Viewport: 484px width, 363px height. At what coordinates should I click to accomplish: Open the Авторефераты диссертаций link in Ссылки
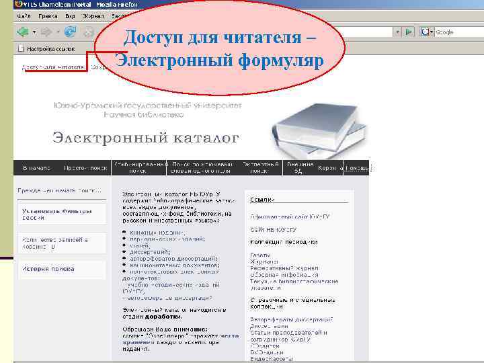click(291, 320)
